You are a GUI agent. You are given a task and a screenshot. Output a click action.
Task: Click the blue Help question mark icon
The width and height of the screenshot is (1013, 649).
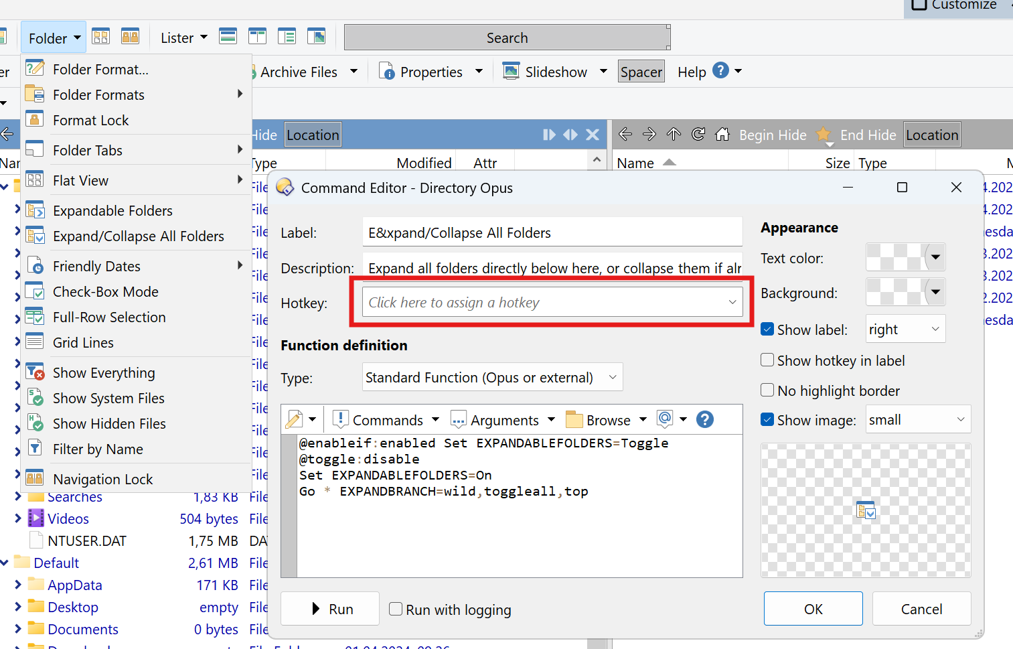tap(720, 70)
